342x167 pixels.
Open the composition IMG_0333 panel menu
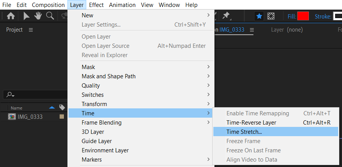click(252, 30)
